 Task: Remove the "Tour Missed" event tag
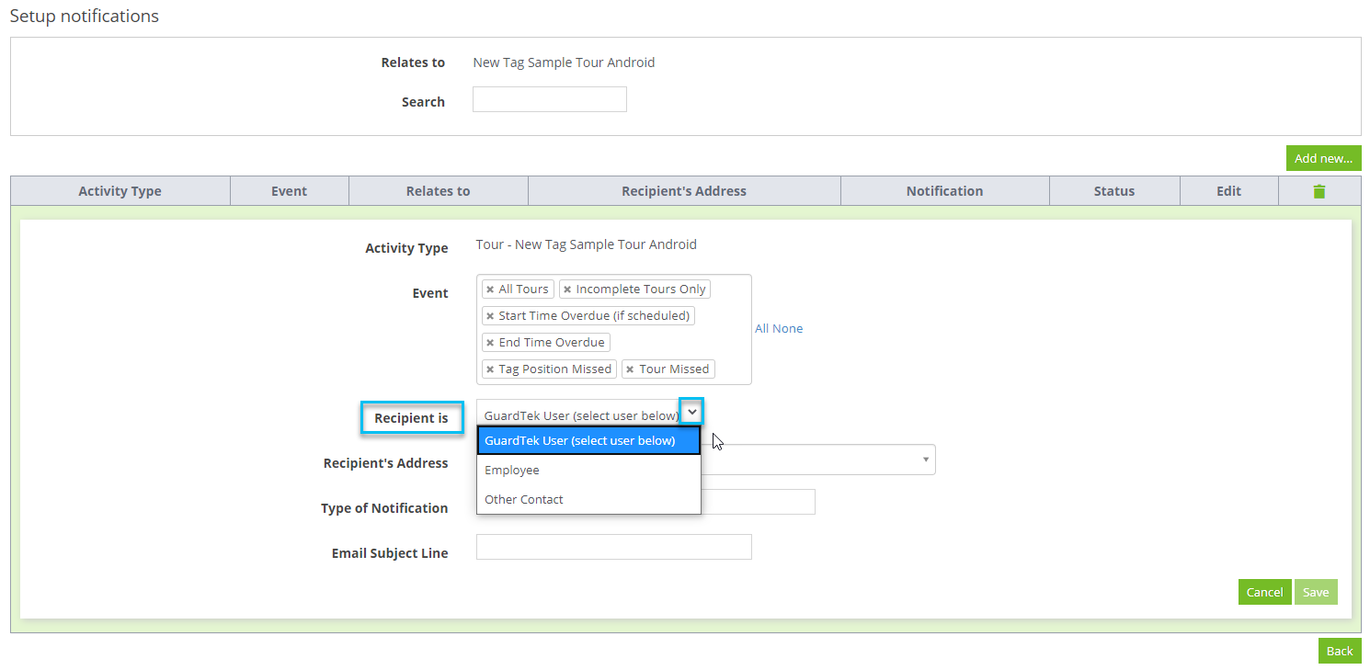[x=631, y=369]
